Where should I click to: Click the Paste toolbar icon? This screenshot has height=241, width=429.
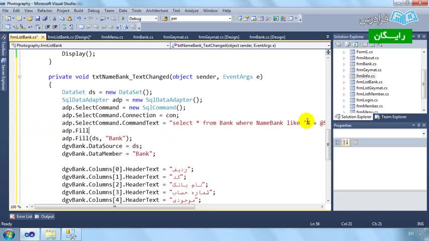pyautogui.click(x=69, y=19)
